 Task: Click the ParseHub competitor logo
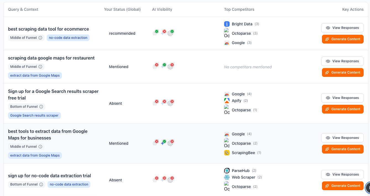coord(227,171)
